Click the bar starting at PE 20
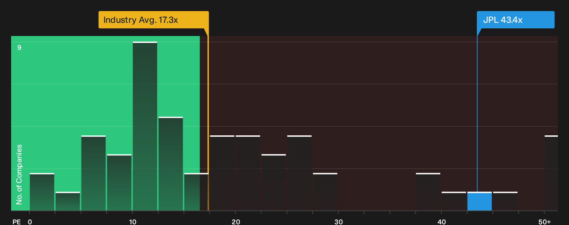569x225 pixels. pyautogui.click(x=248, y=173)
